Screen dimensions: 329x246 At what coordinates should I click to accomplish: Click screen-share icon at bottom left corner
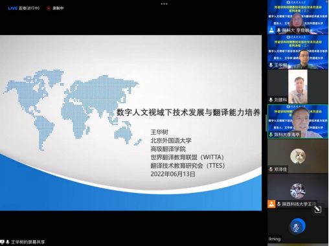2,242
